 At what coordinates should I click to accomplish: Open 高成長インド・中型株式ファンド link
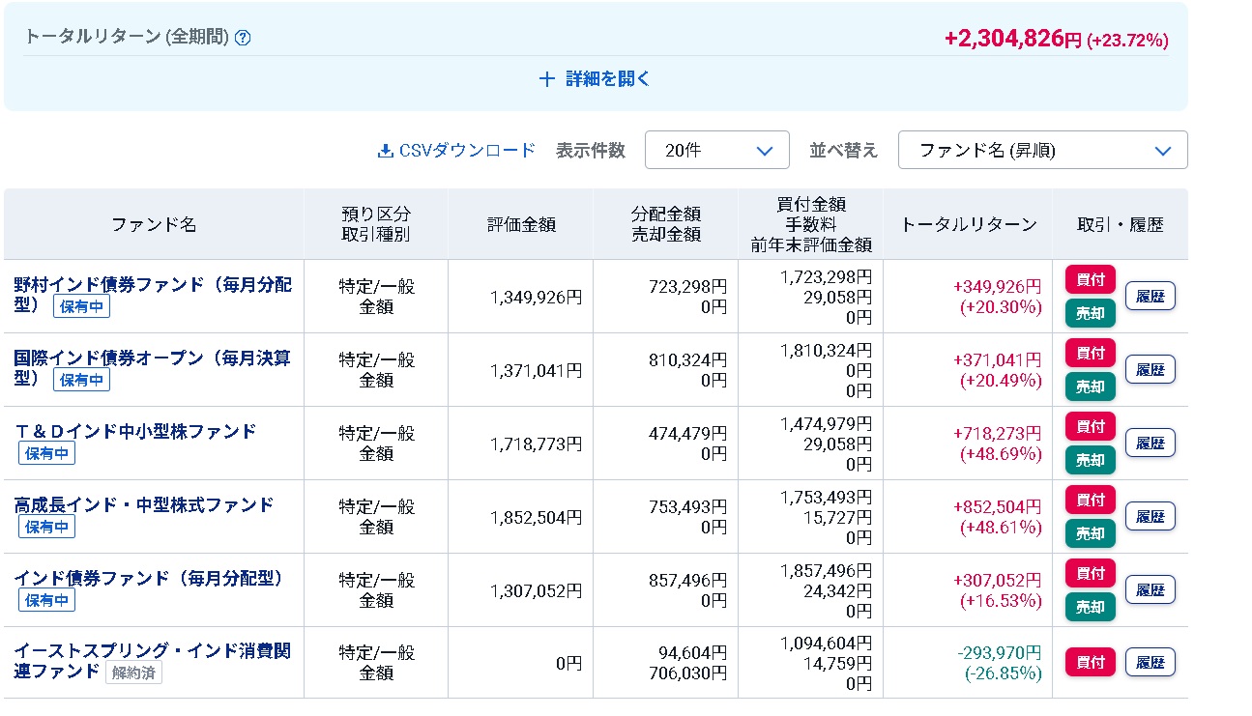click(x=144, y=504)
